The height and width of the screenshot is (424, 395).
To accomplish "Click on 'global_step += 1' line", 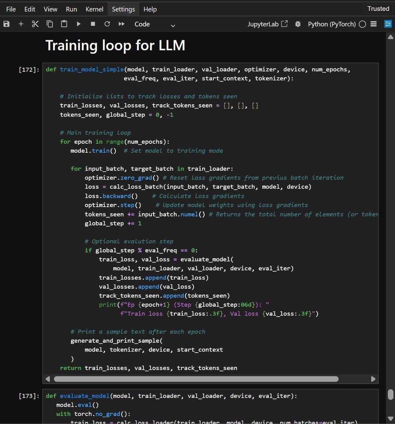I will (113, 223).
